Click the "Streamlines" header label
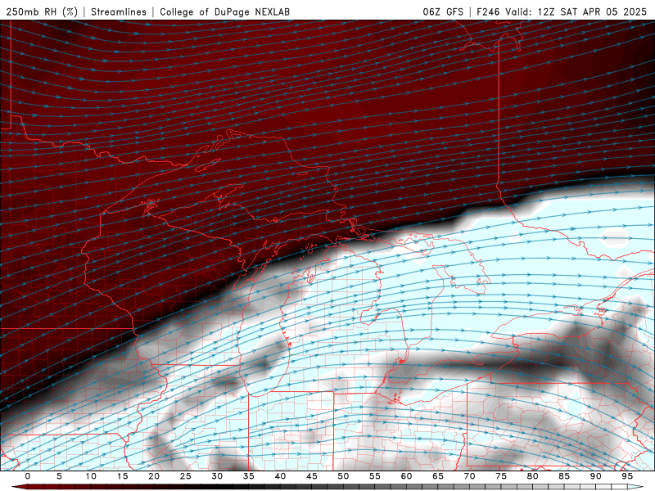Screen dimensions: 655x491 (x=119, y=12)
